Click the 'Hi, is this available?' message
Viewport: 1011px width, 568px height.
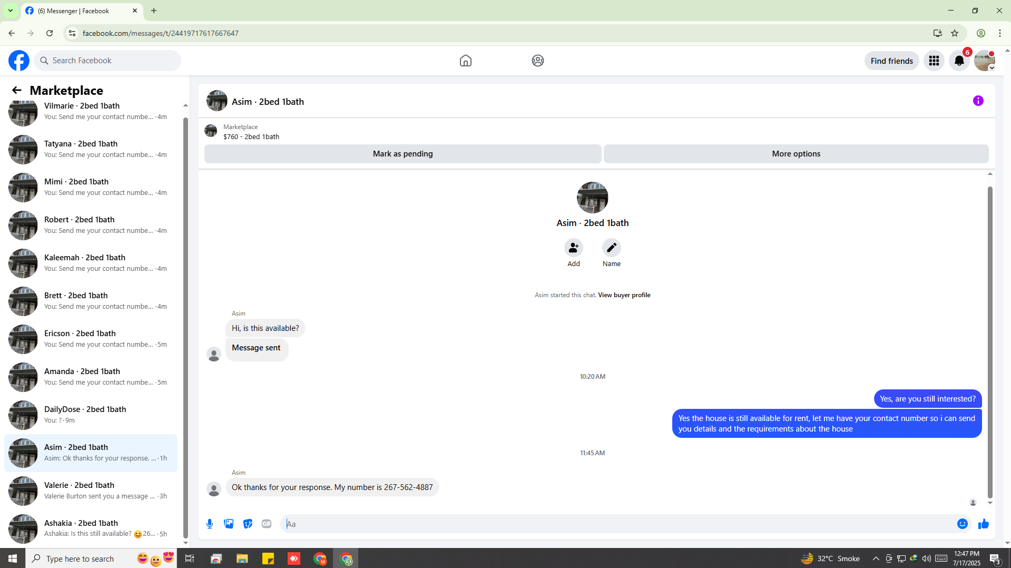(x=265, y=328)
